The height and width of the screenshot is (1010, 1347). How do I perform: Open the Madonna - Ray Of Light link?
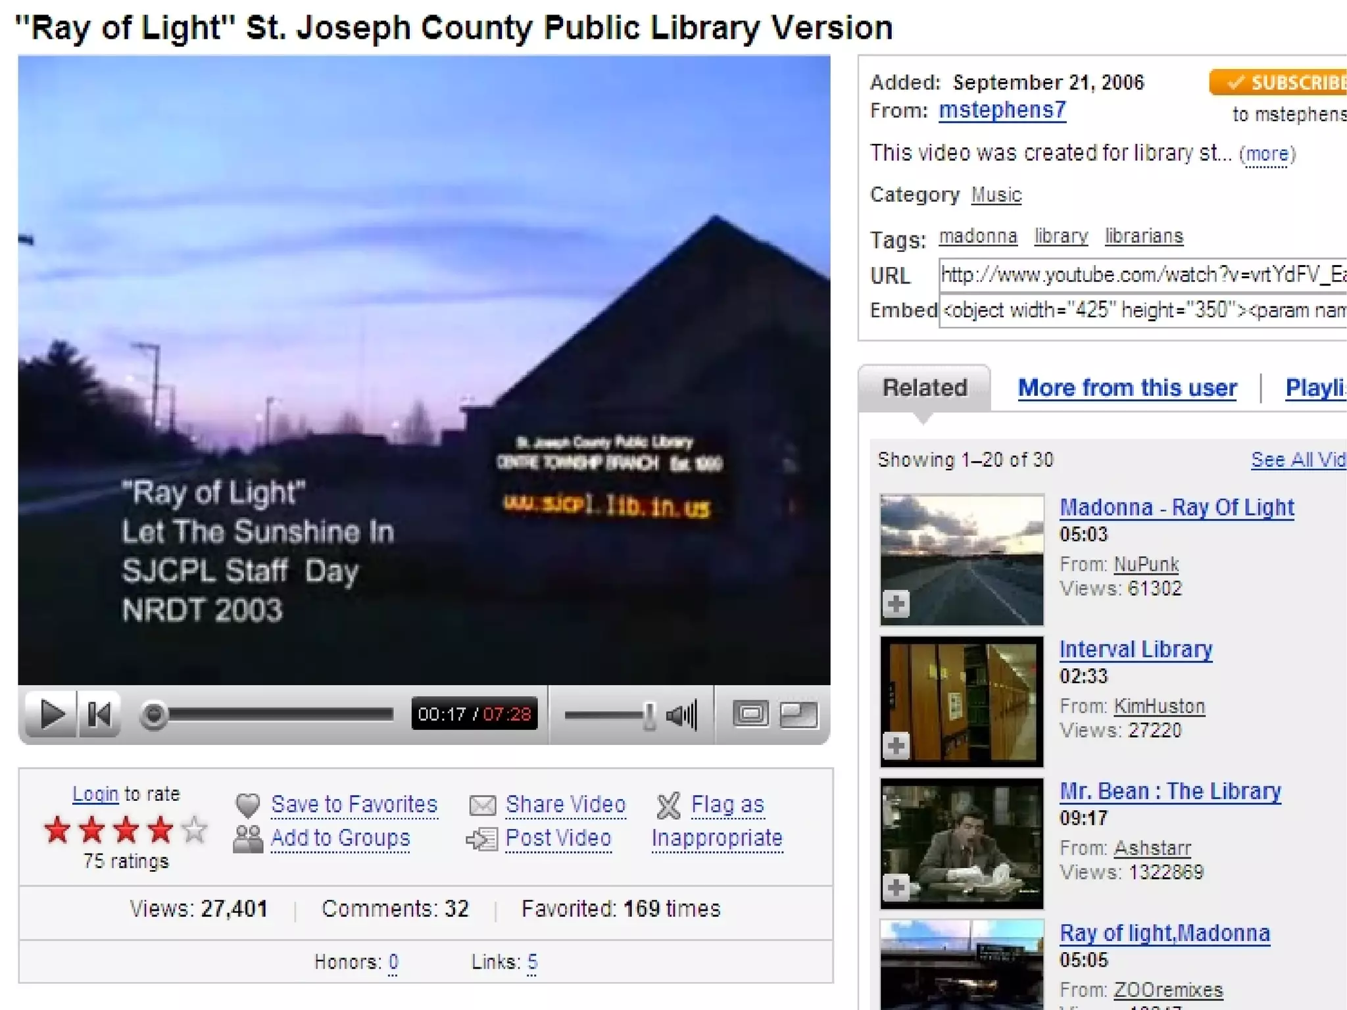1177,508
